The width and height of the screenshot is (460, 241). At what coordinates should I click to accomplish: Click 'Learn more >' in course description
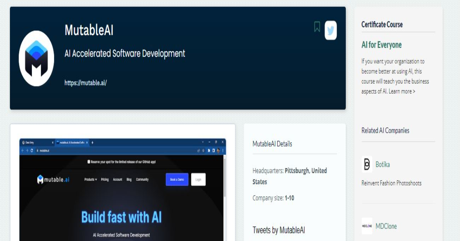pyautogui.click(x=402, y=91)
